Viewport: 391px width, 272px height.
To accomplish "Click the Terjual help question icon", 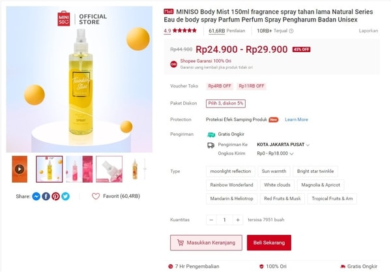I will click(291, 31).
